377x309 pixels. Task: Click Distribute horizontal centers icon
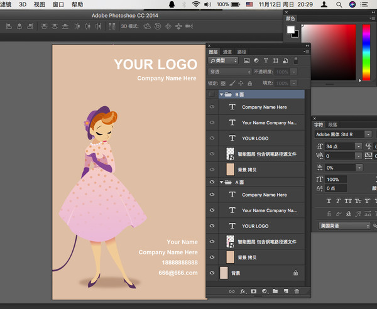87,26
